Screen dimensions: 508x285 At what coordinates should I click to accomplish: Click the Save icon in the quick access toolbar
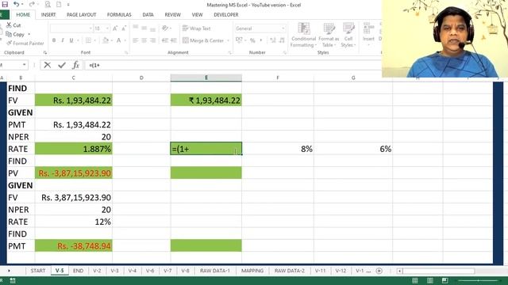click(x=5, y=4)
